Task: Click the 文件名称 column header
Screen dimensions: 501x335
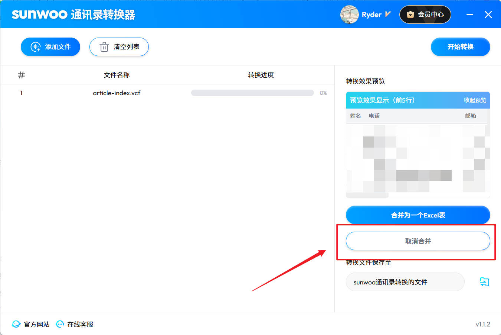Action: [117, 75]
